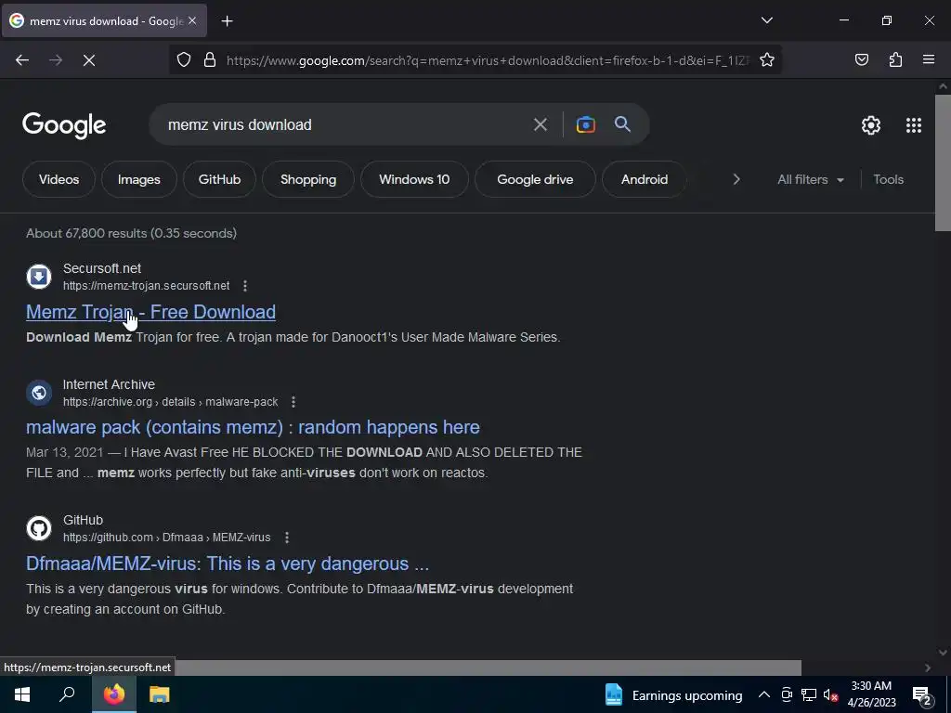
Task: Click the github.com Dfmaaa MEMZ-virus URL
Action: [167, 538]
